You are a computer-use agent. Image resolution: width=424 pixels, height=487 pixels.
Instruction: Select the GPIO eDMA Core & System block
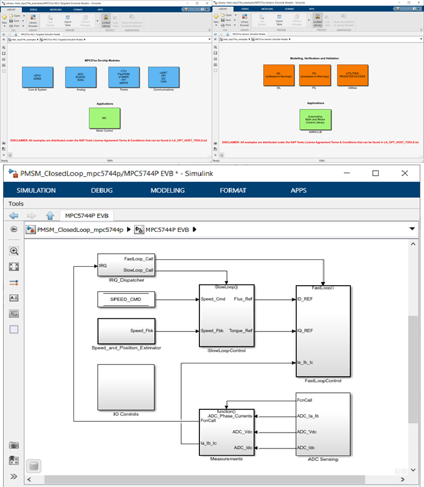37,77
